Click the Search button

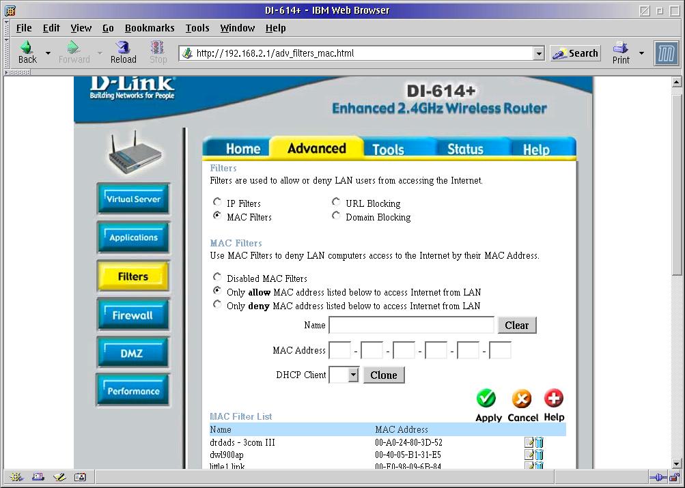(575, 53)
